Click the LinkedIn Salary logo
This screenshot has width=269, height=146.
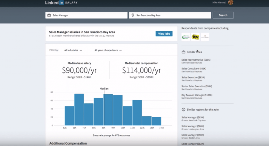coord(61,3)
